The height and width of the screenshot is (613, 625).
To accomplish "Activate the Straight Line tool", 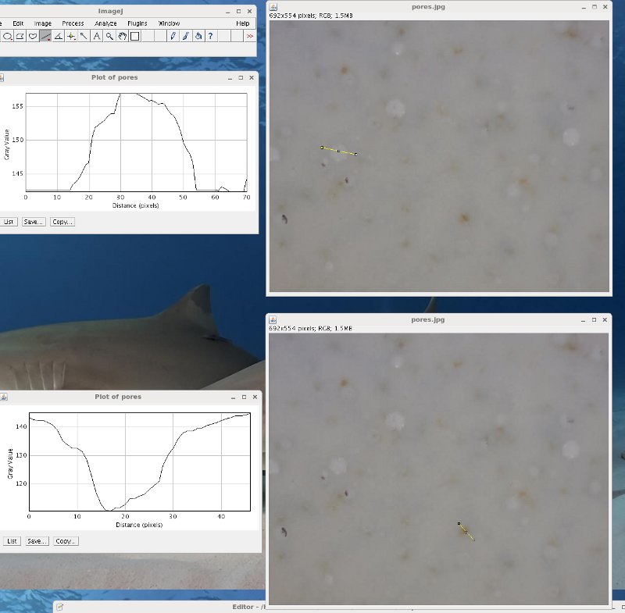I will 45,36.
